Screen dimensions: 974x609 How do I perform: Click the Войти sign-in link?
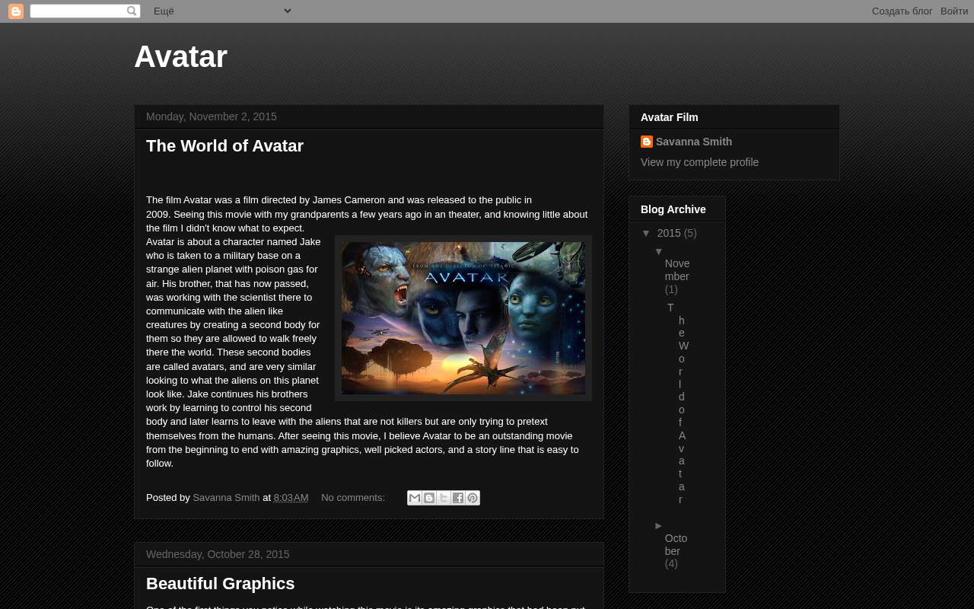(x=954, y=11)
